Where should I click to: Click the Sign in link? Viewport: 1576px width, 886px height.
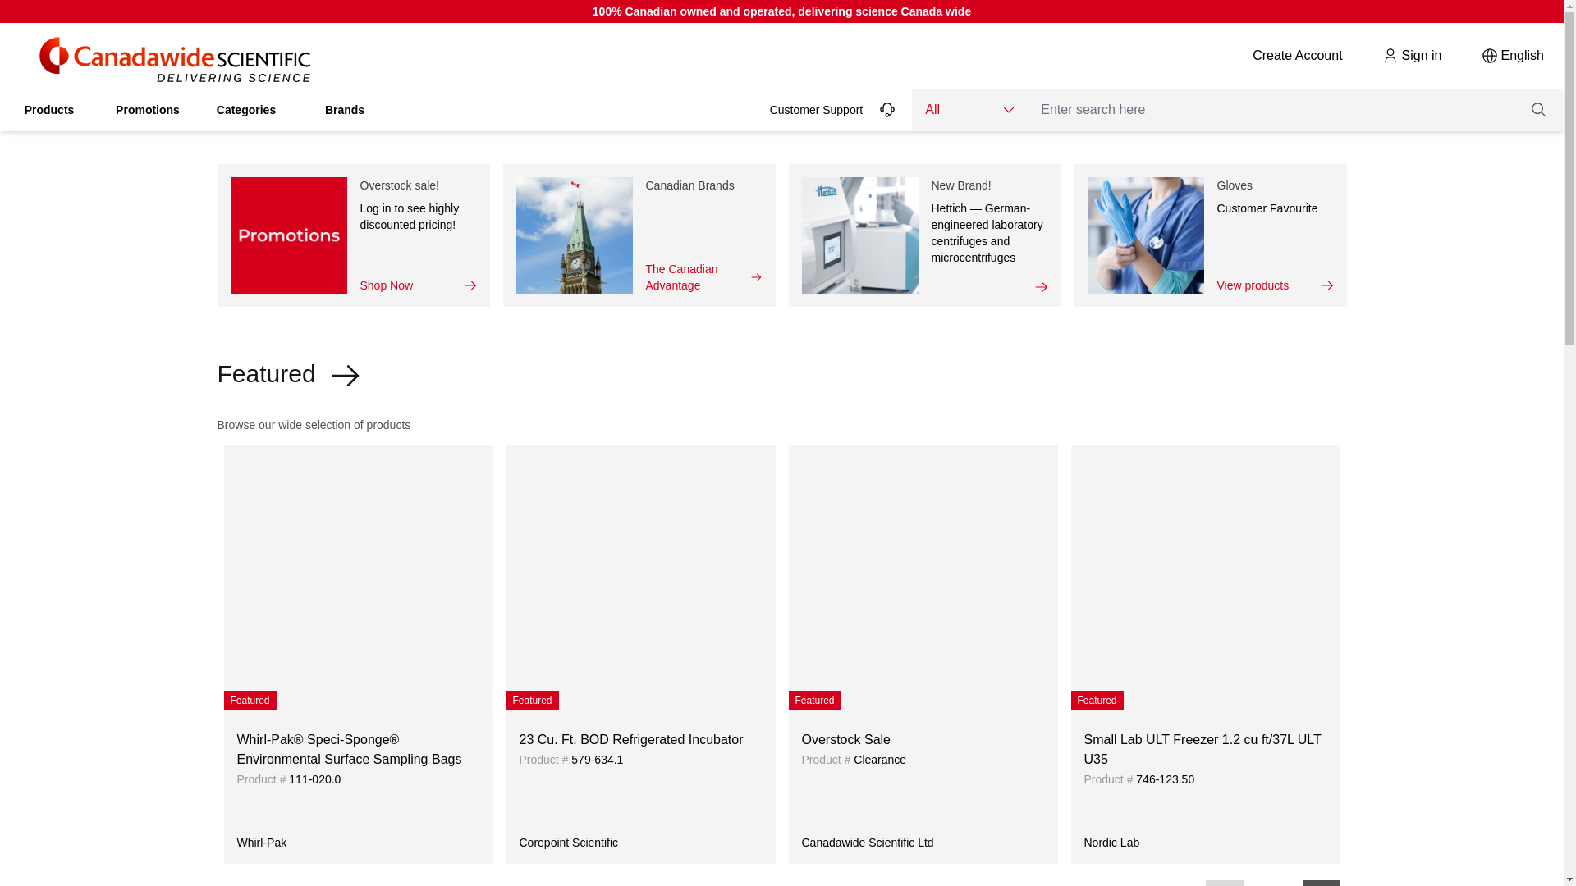pyautogui.click(x=1421, y=56)
